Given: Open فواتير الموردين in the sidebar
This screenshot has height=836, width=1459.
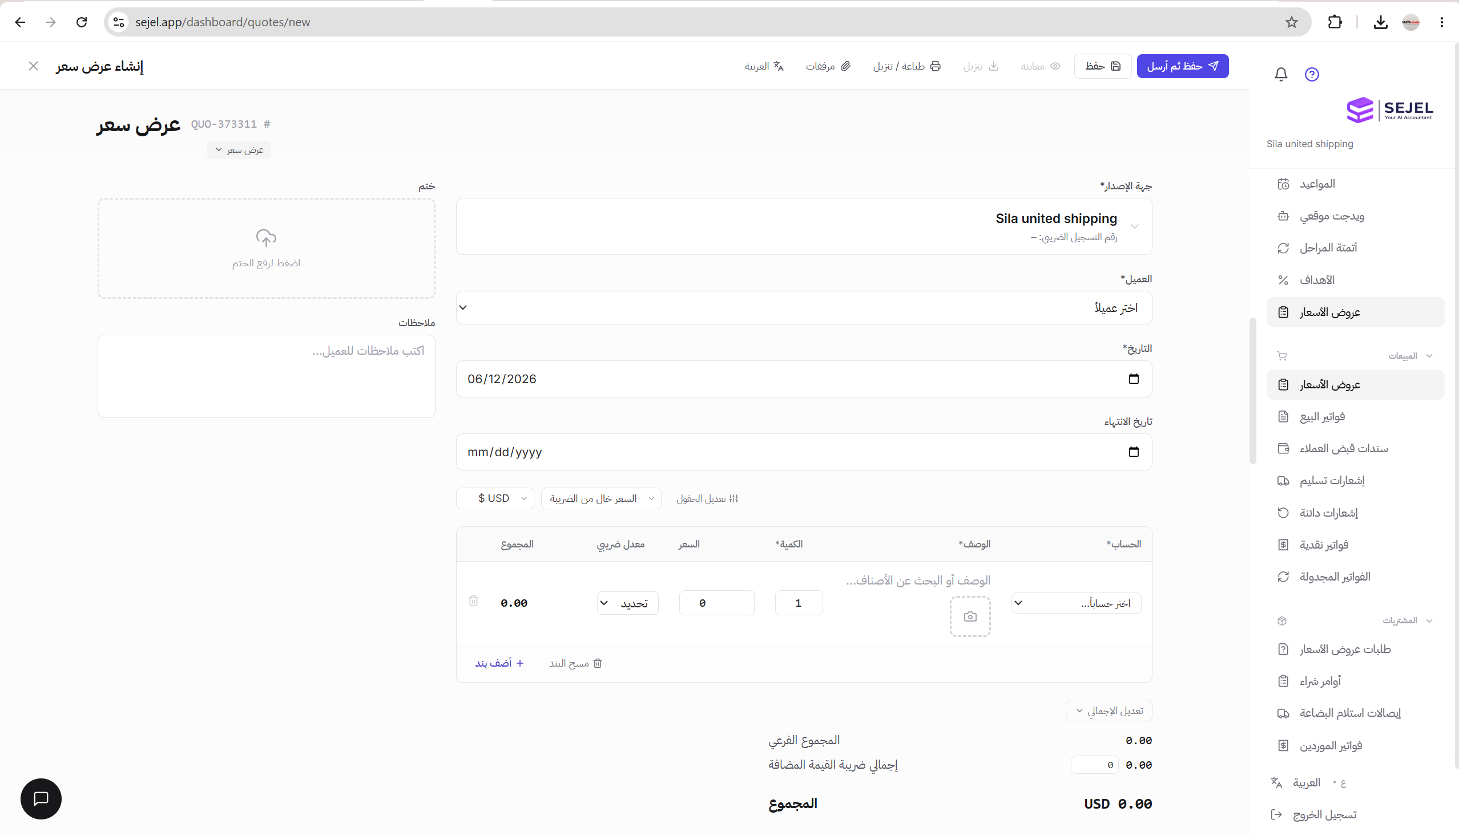Looking at the screenshot, I should [x=1355, y=745].
